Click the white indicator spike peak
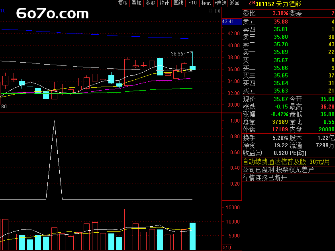This screenshot has width=335, height=251. (x=54, y=122)
